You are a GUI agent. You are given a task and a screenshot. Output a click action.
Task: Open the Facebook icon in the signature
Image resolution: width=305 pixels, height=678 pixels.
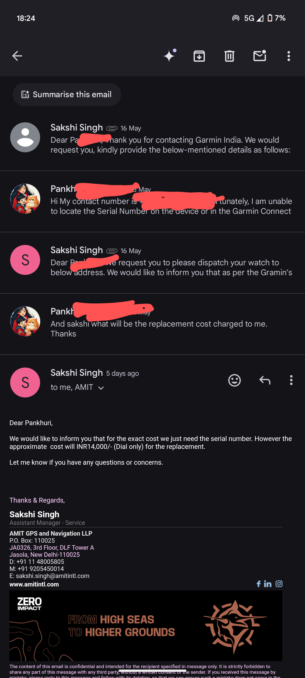[x=258, y=584]
